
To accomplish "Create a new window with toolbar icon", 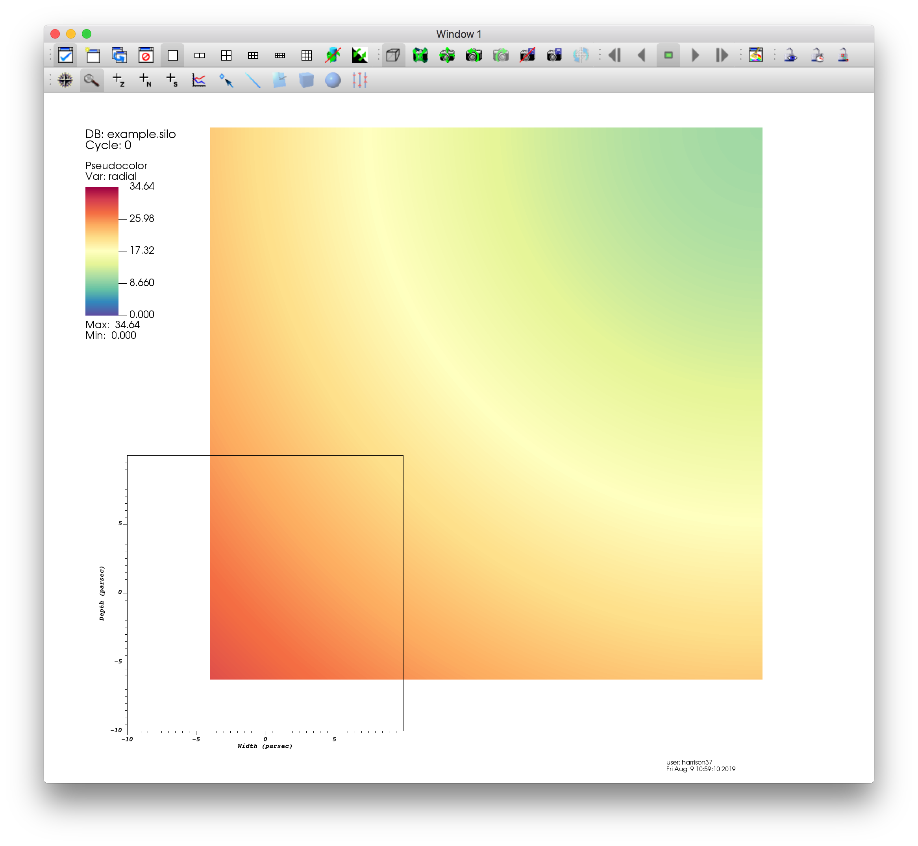I will 93,55.
